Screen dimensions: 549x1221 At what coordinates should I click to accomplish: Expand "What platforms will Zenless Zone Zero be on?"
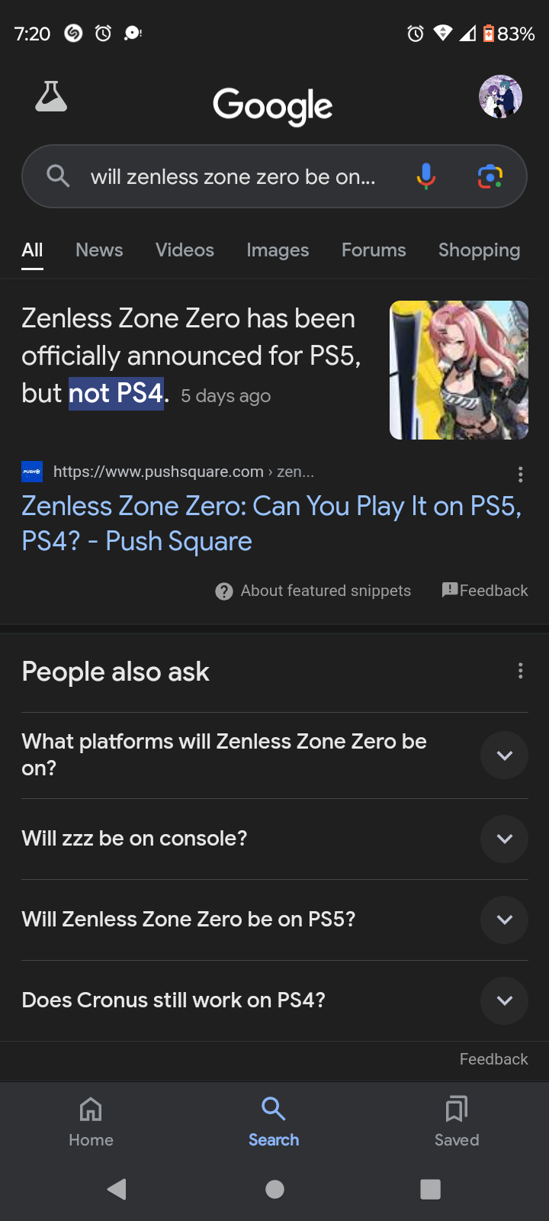click(504, 755)
